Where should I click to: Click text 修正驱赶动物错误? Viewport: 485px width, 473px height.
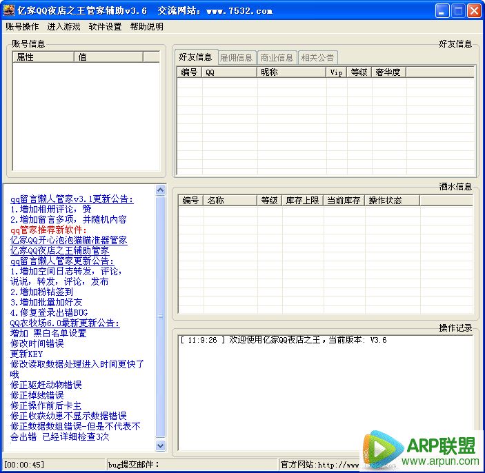click(x=46, y=385)
